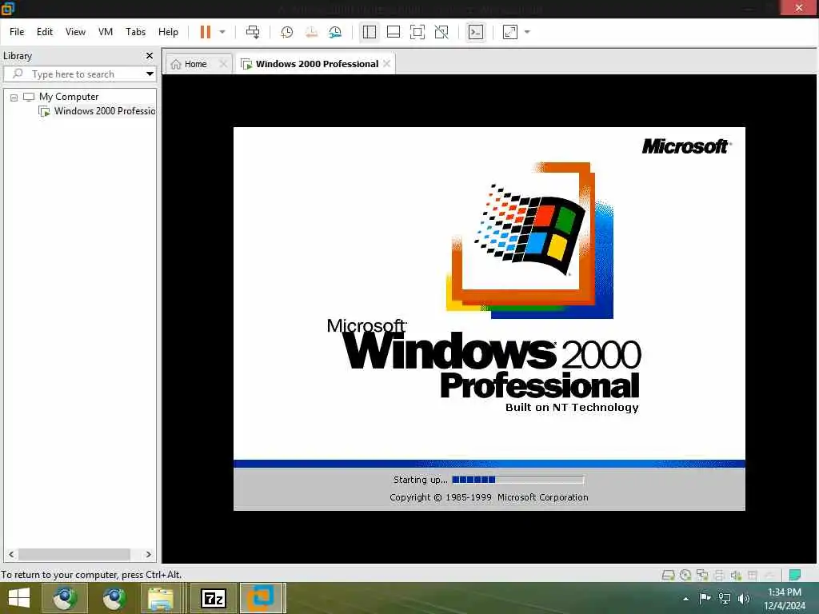This screenshot has width=819, height=614.
Task: Collapse the My Computer tree node
Action: point(14,98)
